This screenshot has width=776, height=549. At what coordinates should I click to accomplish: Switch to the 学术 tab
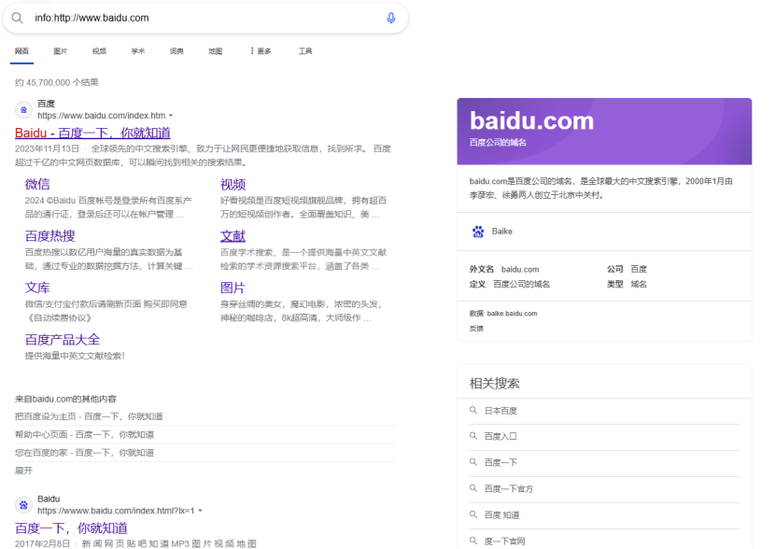click(x=138, y=51)
